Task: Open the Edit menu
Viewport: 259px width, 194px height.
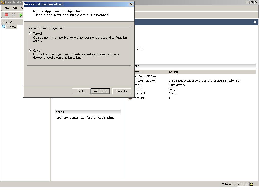Action: [15, 8]
